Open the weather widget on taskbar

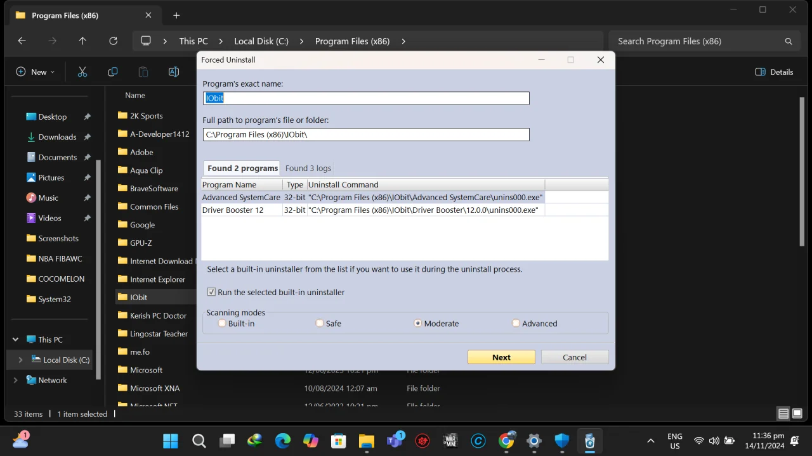pyautogui.click(x=20, y=440)
